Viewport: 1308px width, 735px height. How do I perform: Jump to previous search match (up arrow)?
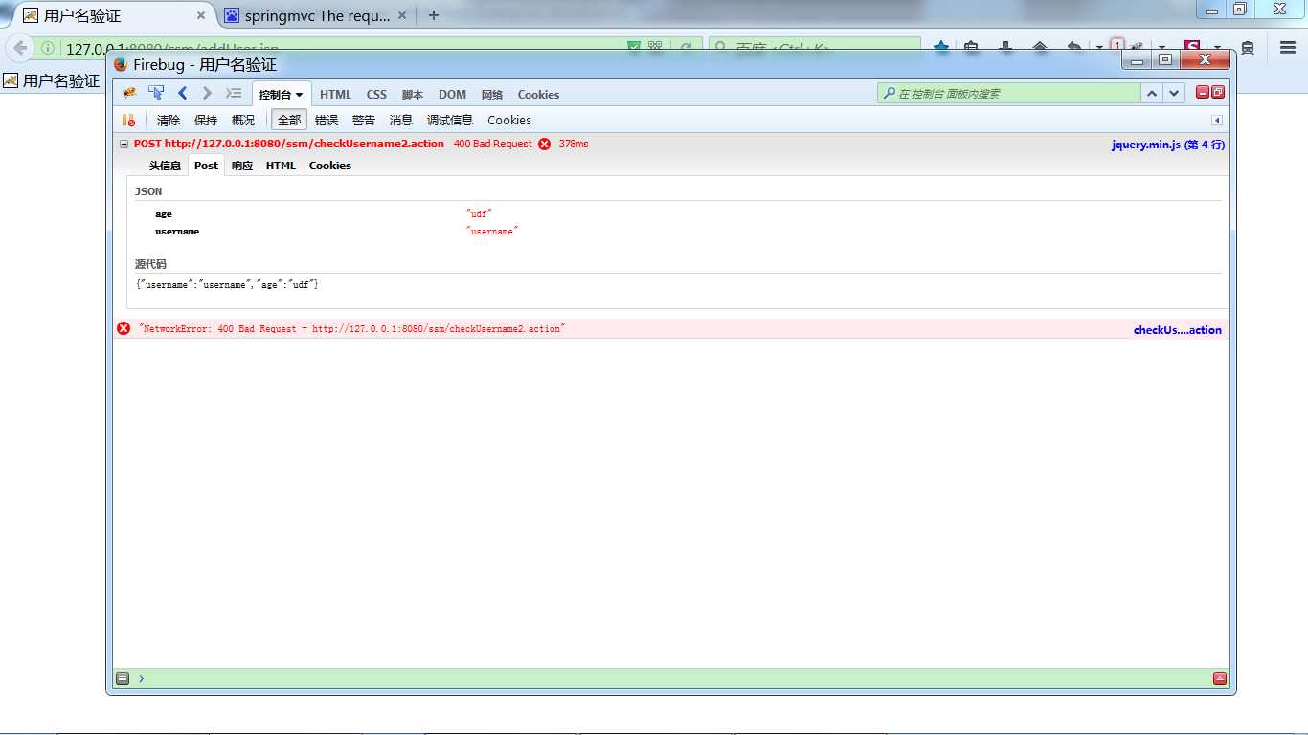[1152, 93]
